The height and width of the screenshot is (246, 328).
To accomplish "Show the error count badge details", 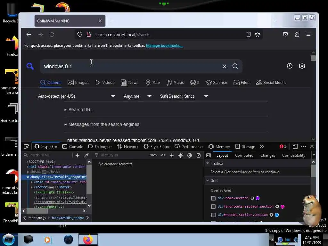I will click(283, 146).
